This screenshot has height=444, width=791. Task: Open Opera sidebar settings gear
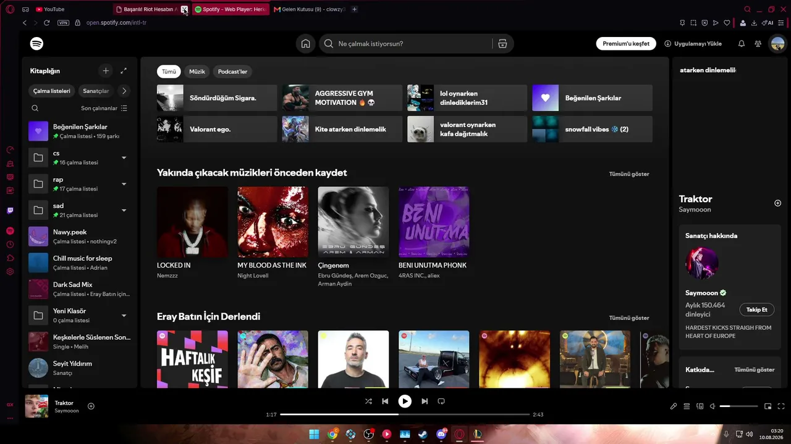10,272
